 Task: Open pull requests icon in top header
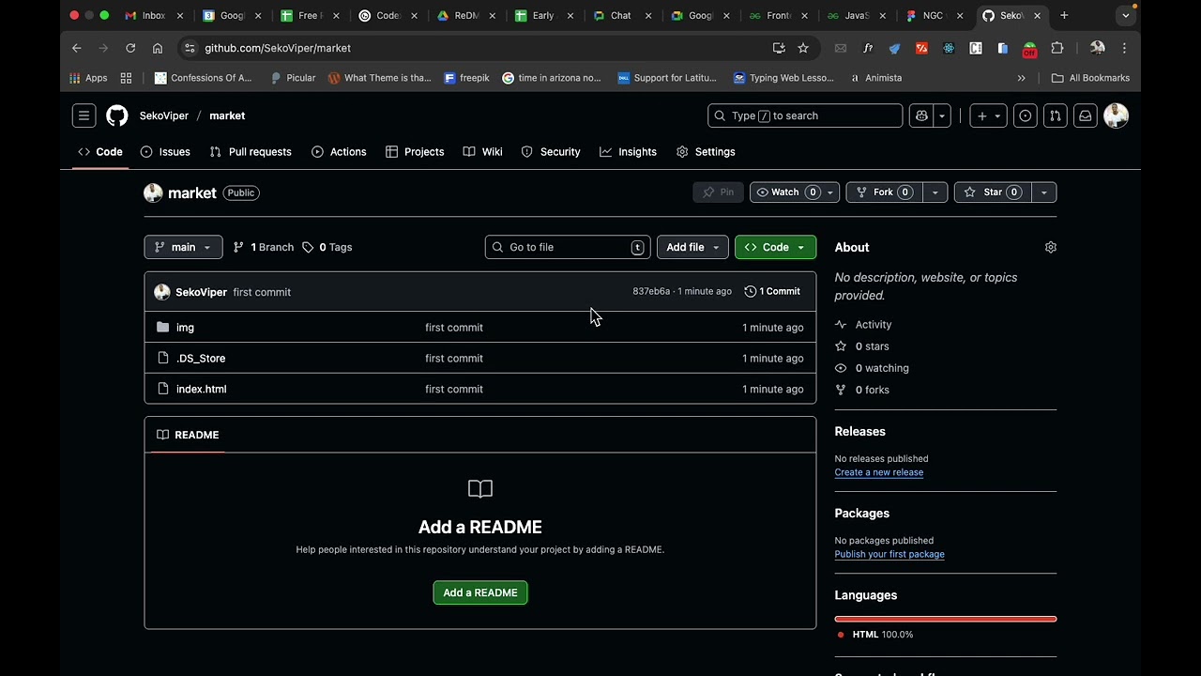pyautogui.click(x=1056, y=115)
